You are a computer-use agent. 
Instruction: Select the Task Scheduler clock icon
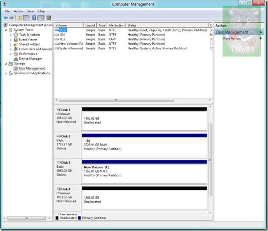point(16,35)
